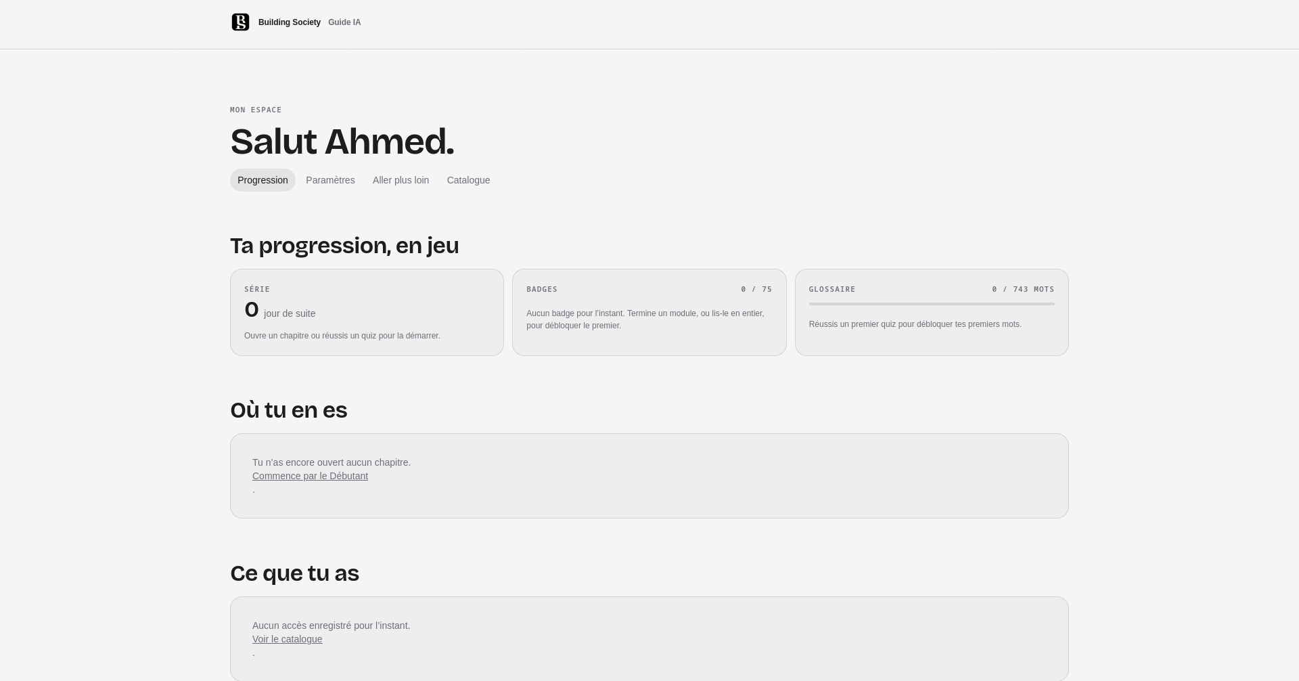Click the Glossaire card
Screen dimensions: 1299x681
pos(932,312)
